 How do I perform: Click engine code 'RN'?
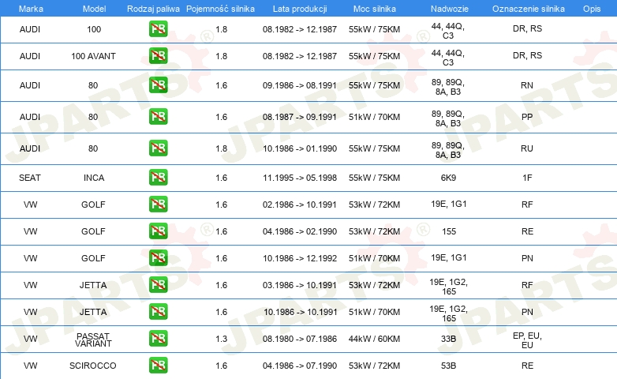point(527,85)
